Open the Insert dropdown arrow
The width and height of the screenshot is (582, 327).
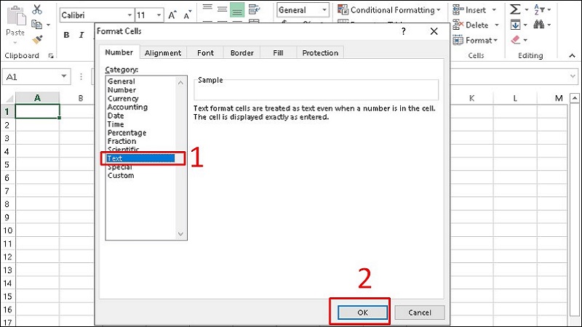point(494,10)
